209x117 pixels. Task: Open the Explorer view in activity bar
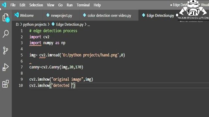(6, 18)
